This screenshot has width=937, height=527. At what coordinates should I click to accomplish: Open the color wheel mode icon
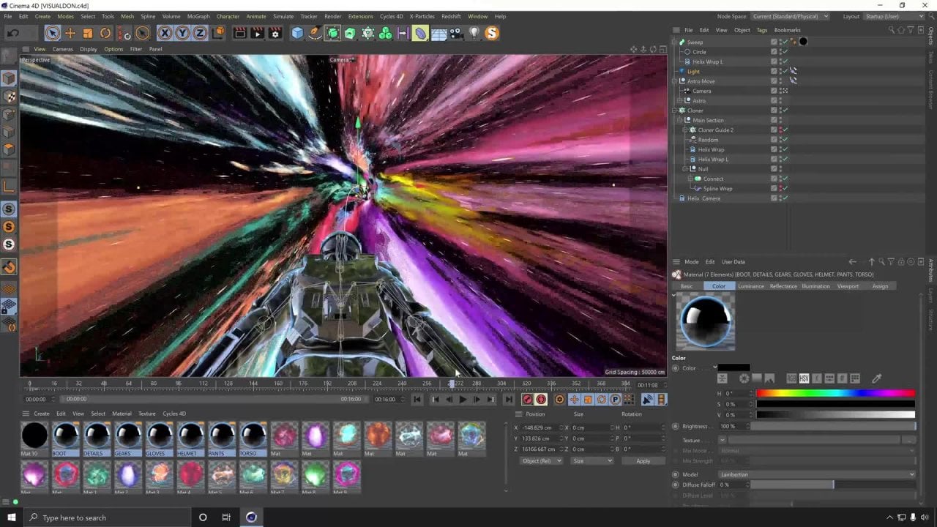point(744,378)
